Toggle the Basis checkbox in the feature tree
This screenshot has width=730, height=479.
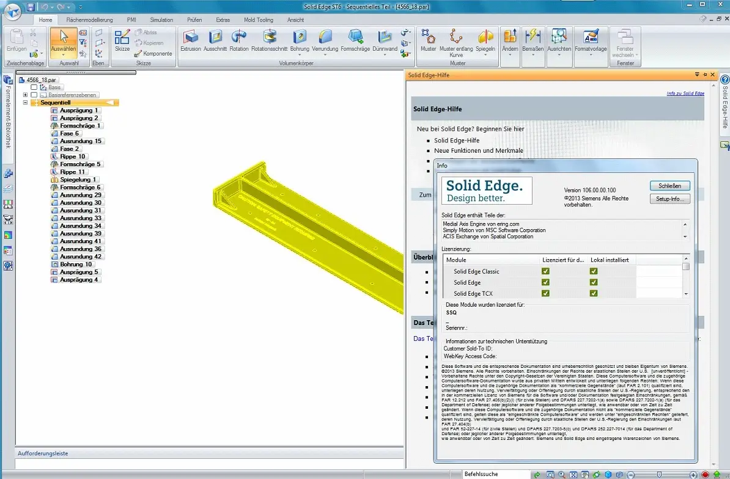[x=34, y=87]
